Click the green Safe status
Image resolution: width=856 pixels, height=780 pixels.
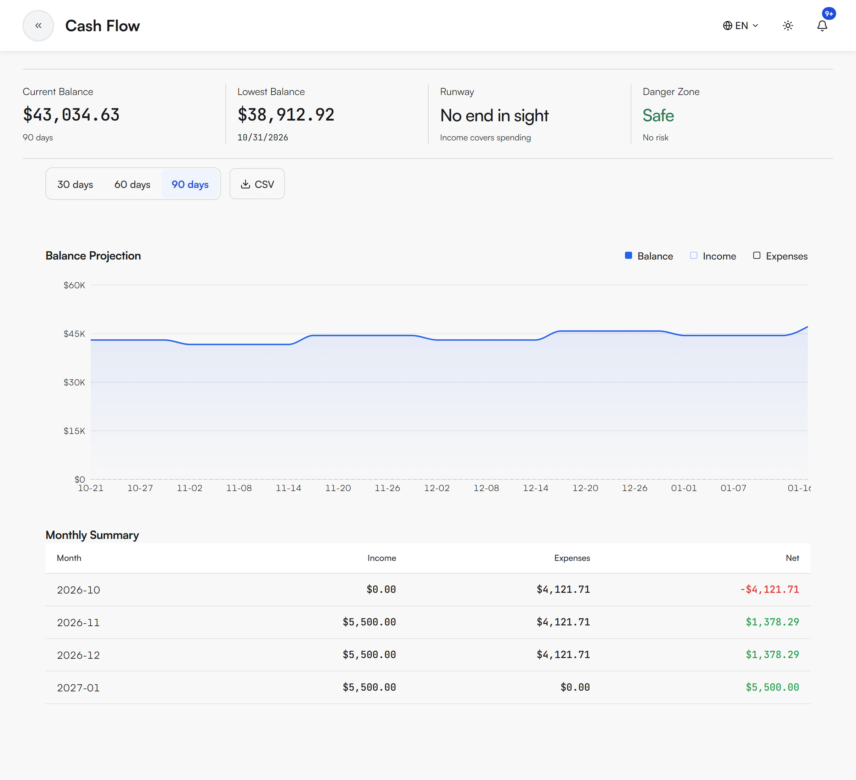click(658, 116)
